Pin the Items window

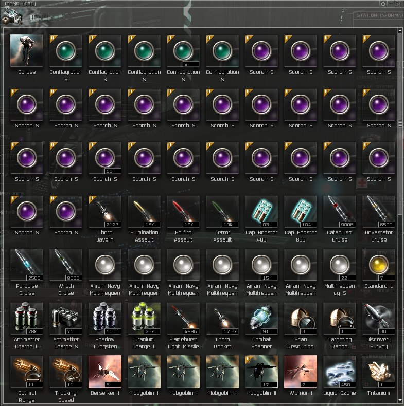pos(383,4)
